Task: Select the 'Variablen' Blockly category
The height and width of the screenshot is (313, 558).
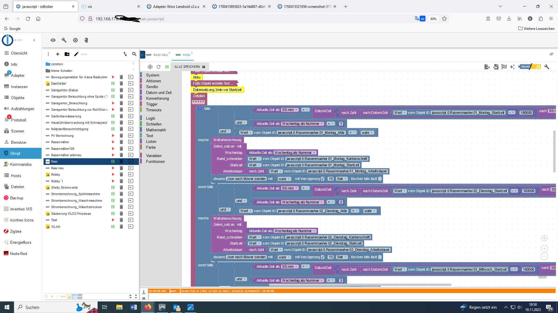Action: coord(154,156)
